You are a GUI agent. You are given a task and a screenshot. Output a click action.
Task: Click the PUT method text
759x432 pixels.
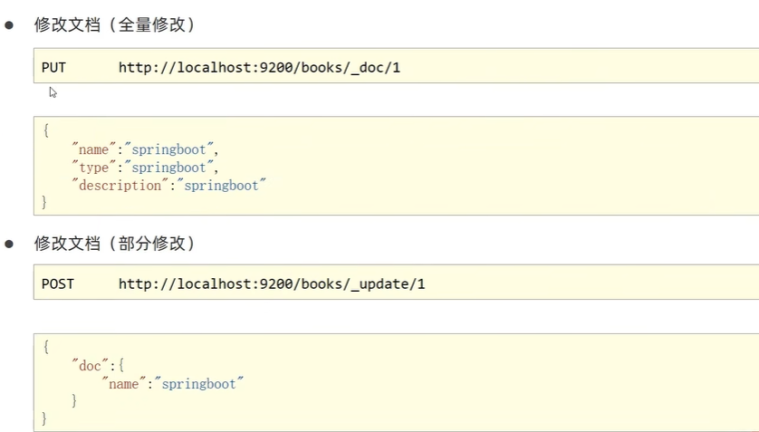pos(53,68)
